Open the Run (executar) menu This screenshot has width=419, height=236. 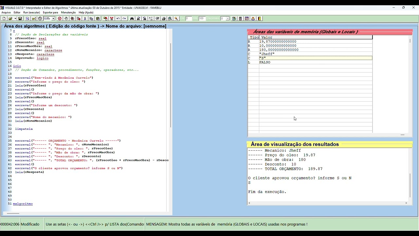point(31,12)
